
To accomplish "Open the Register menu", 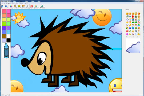I will pos(21,3).
